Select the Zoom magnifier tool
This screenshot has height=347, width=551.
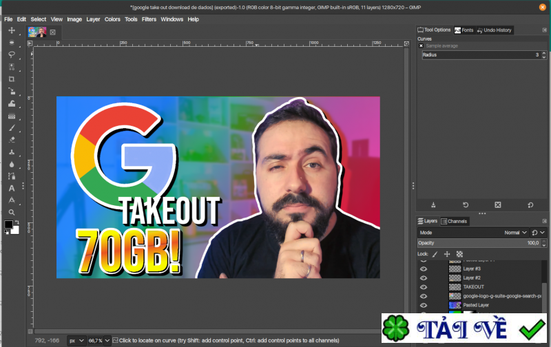pos(12,212)
